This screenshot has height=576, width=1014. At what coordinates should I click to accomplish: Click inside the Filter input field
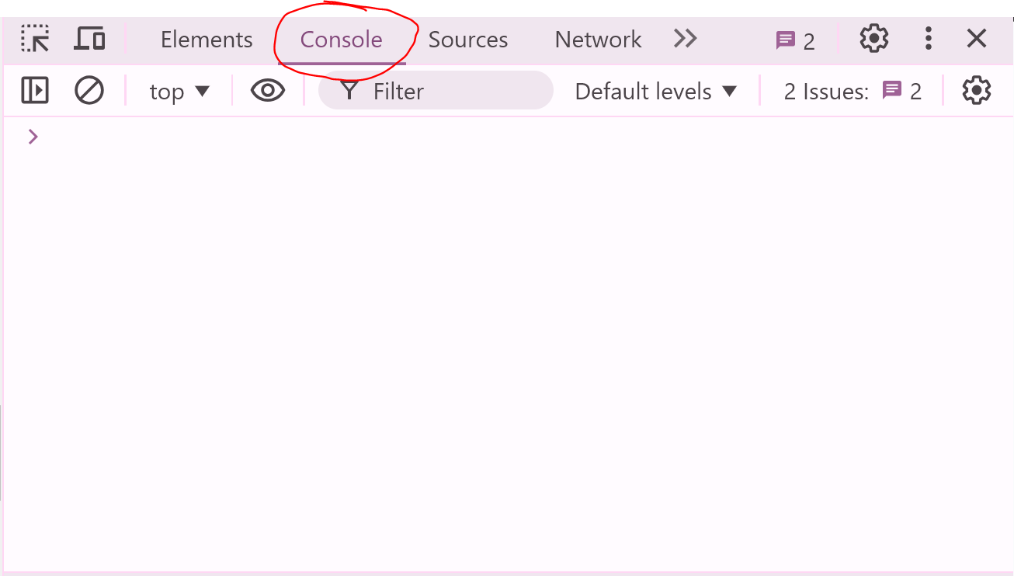435,90
